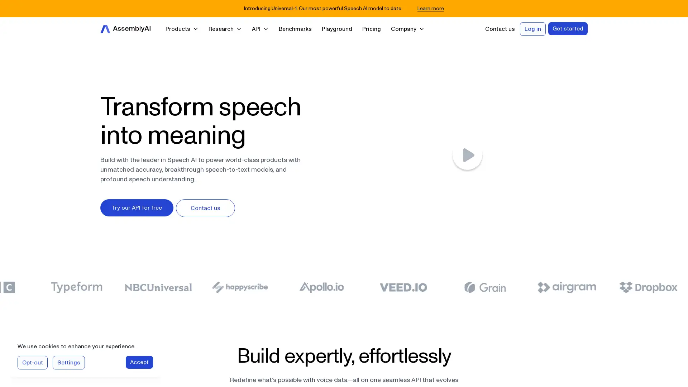
Task: Click Opt-out cookie preference toggle
Action: pos(32,362)
